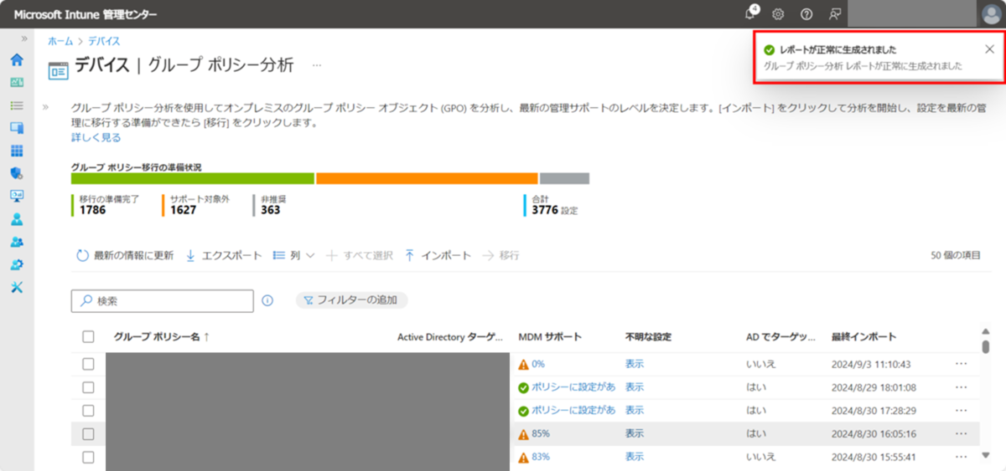This screenshot has width=1006, height=471.
Task: Click フィルターの追加 filter button
Action: (351, 299)
